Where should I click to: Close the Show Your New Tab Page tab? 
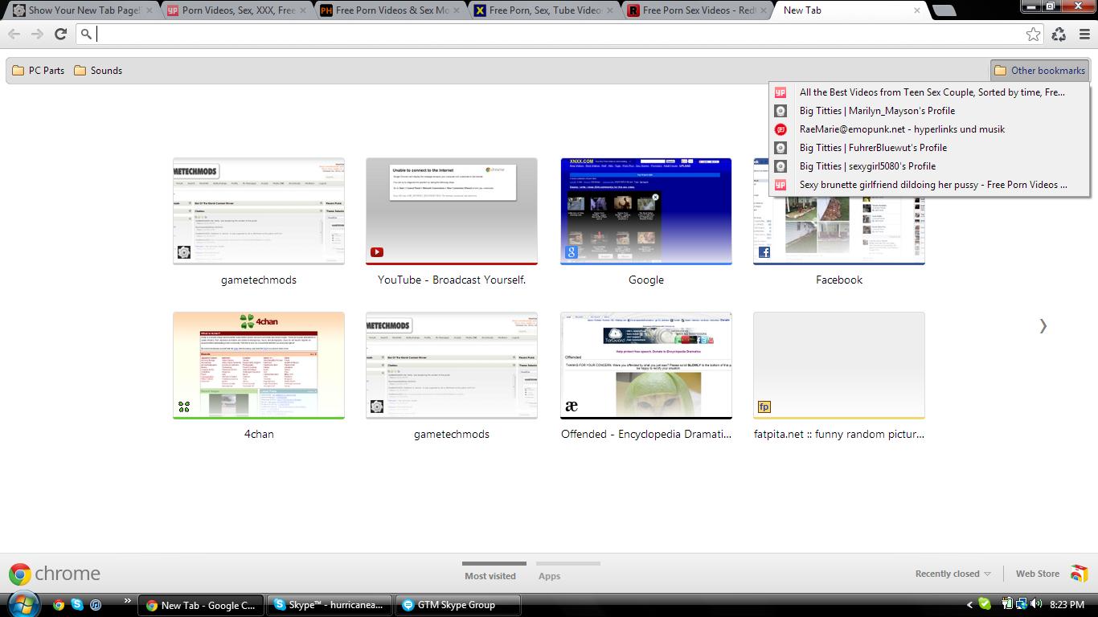coord(149,10)
